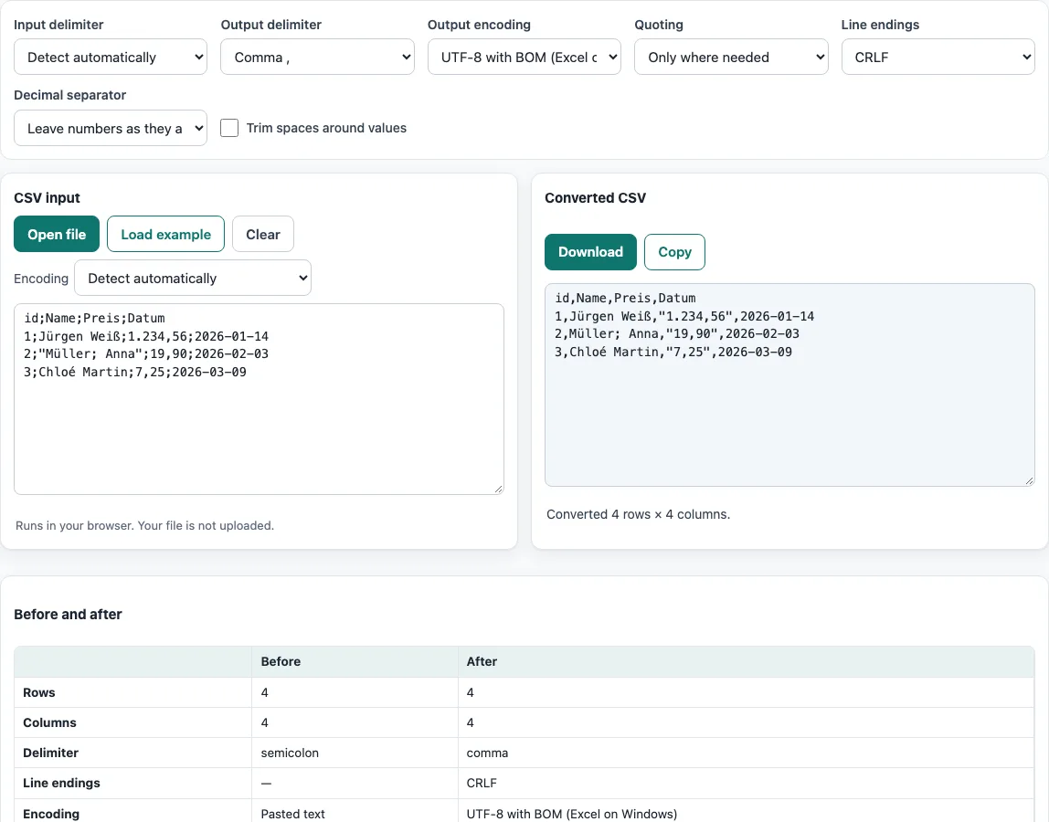
Task: Change the Line endings dropdown
Action: point(938,57)
